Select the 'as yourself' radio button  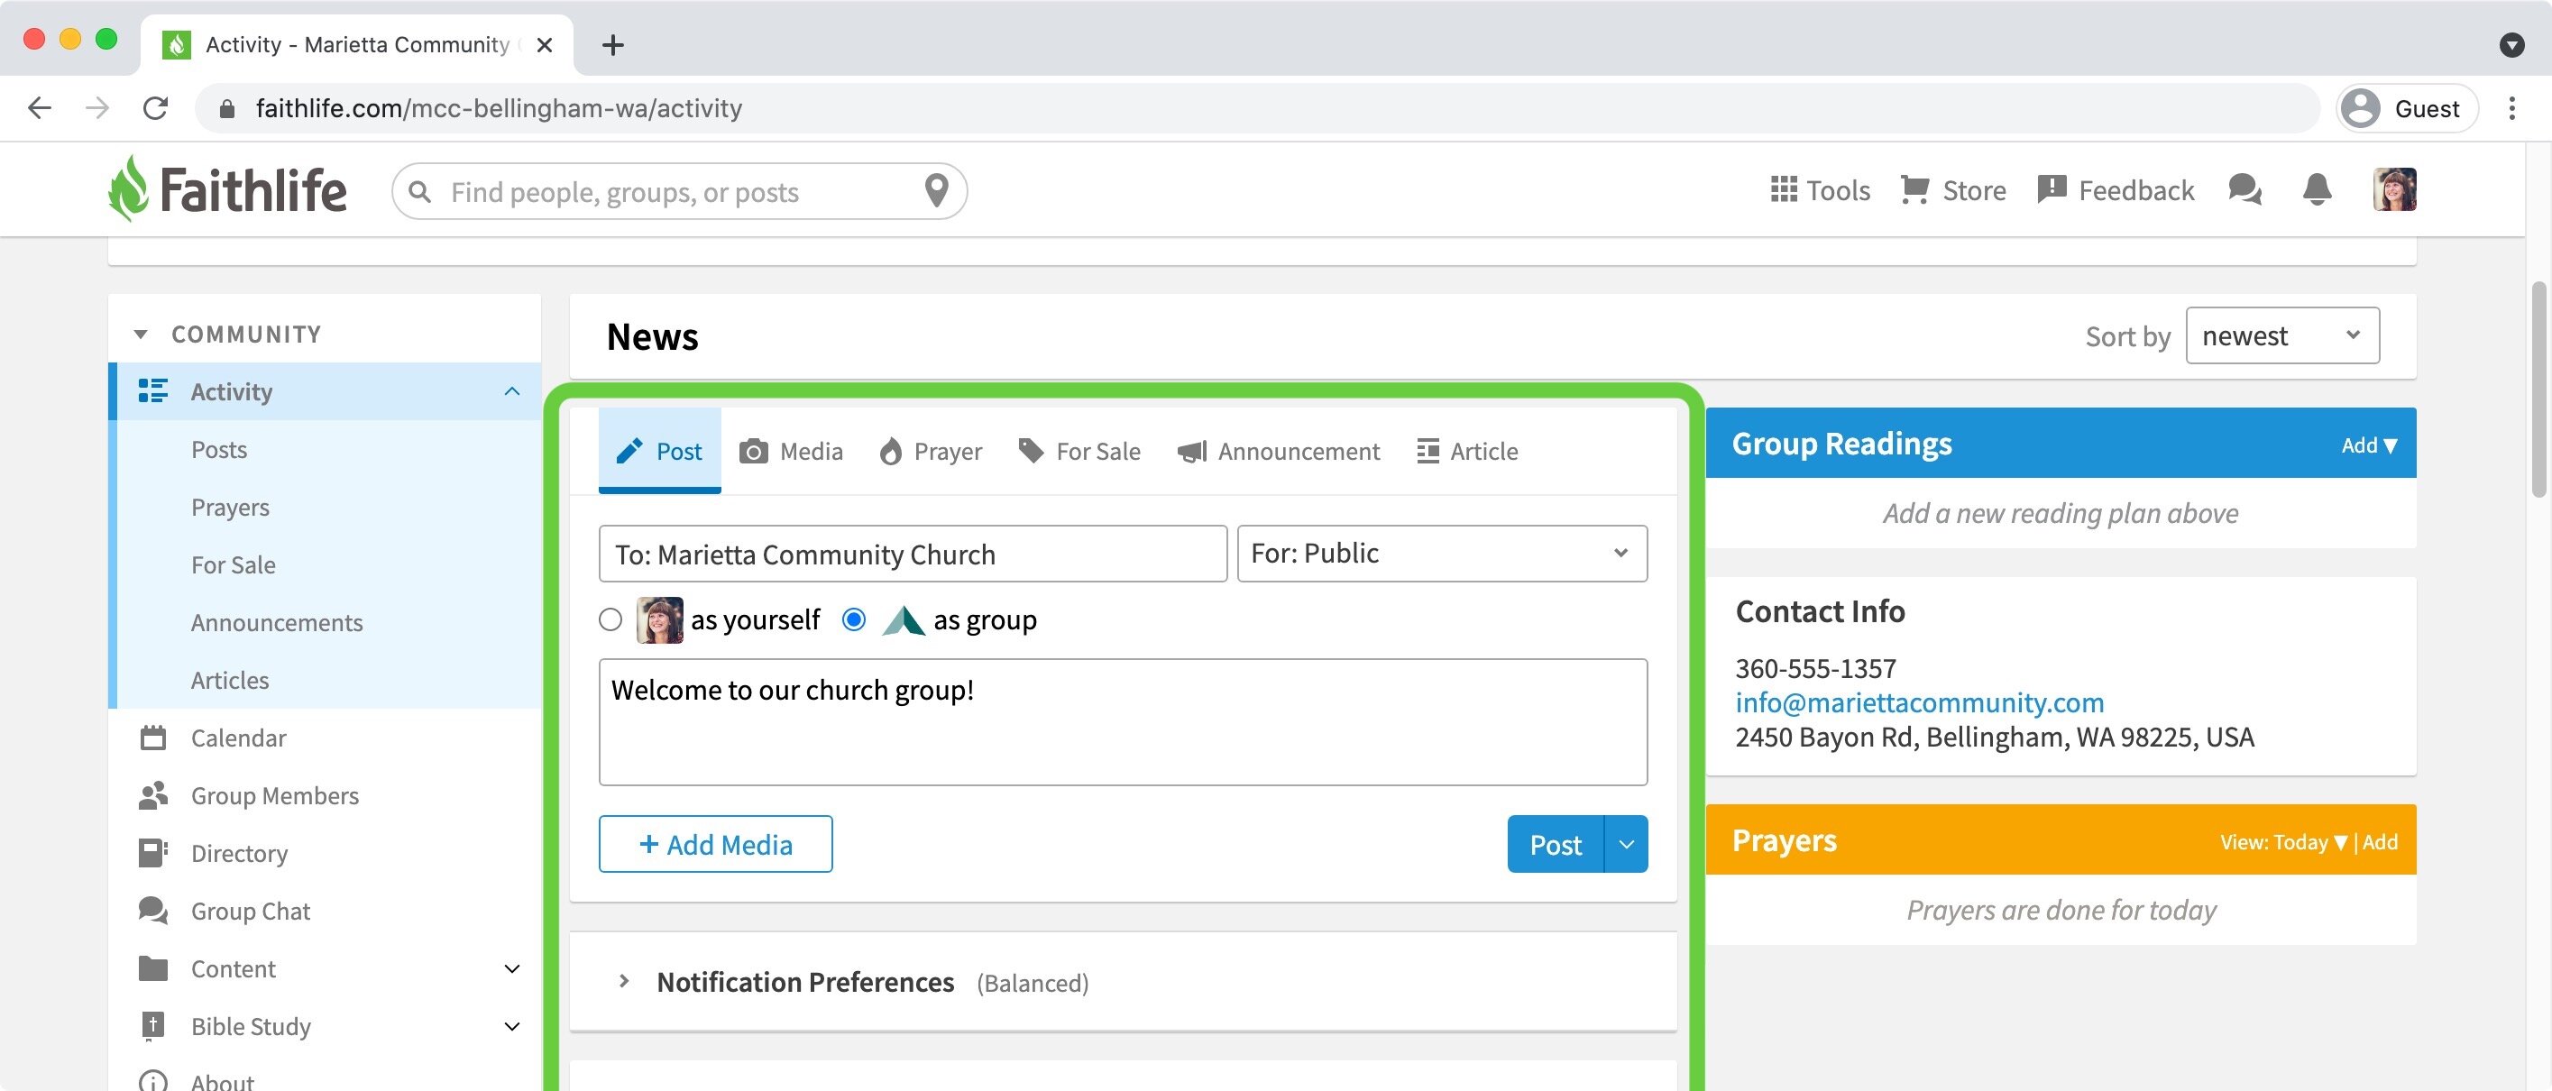[x=610, y=620]
